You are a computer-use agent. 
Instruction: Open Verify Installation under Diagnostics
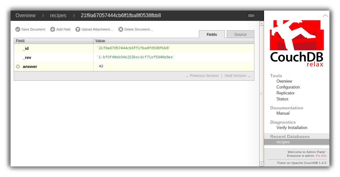[x=292, y=127]
